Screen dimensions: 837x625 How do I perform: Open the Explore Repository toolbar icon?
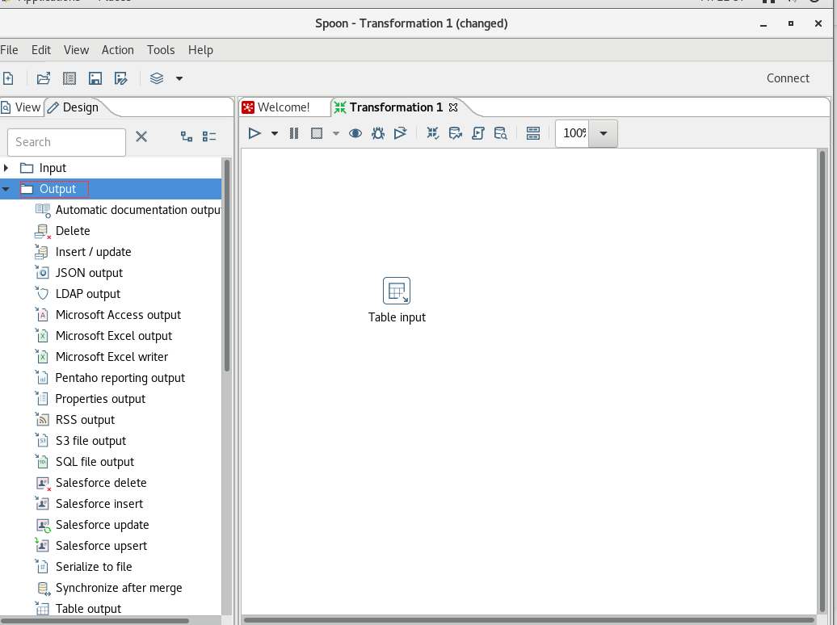pyautogui.click(x=69, y=78)
